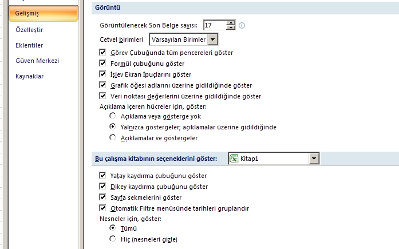399x249 pixels.
Task: Toggle Görev Çubuğunda tüm pencereleri göster
Action: [x=102, y=52]
